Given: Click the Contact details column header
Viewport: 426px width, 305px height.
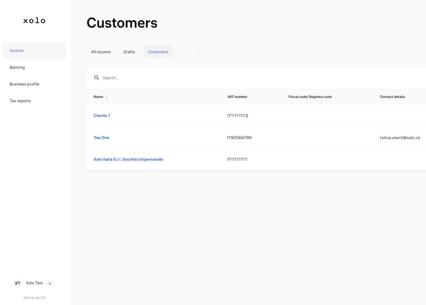Looking at the screenshot, I should [392, 97].
